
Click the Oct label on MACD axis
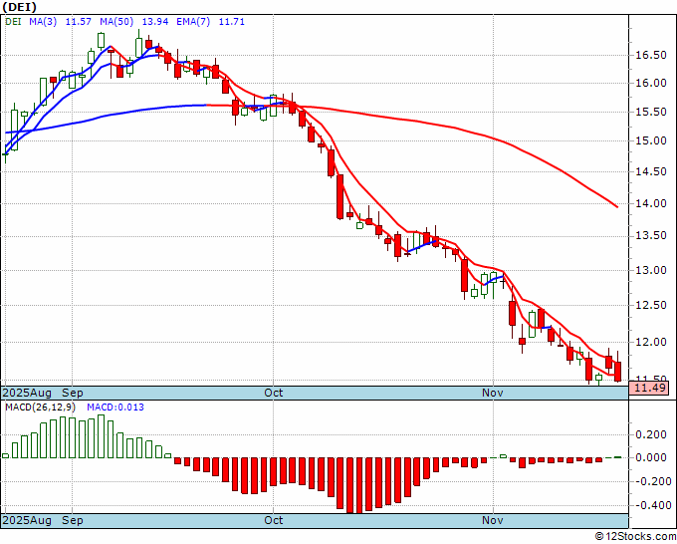click(274, 520)
